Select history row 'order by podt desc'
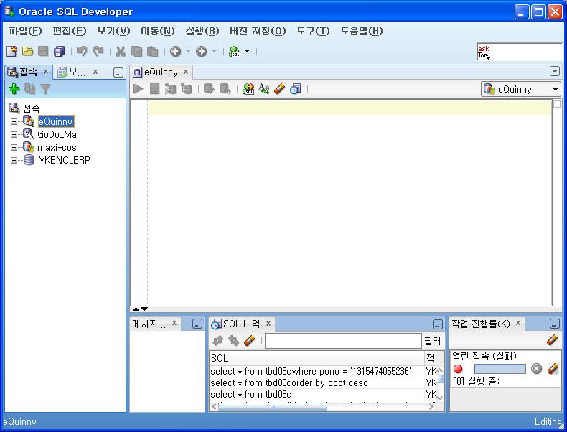The width and height of the screenshot is (567, 432). tap(317, 382)
